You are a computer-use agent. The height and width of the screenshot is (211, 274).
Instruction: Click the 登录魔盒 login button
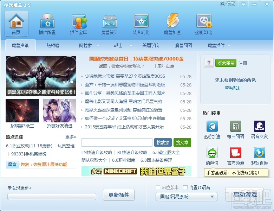[x=226, y=63]
